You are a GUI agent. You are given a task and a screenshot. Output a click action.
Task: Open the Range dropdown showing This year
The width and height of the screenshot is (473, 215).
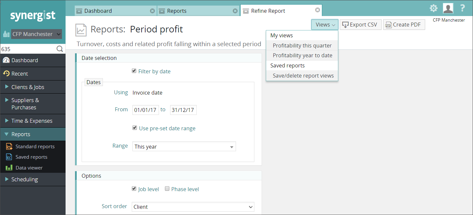184,147
